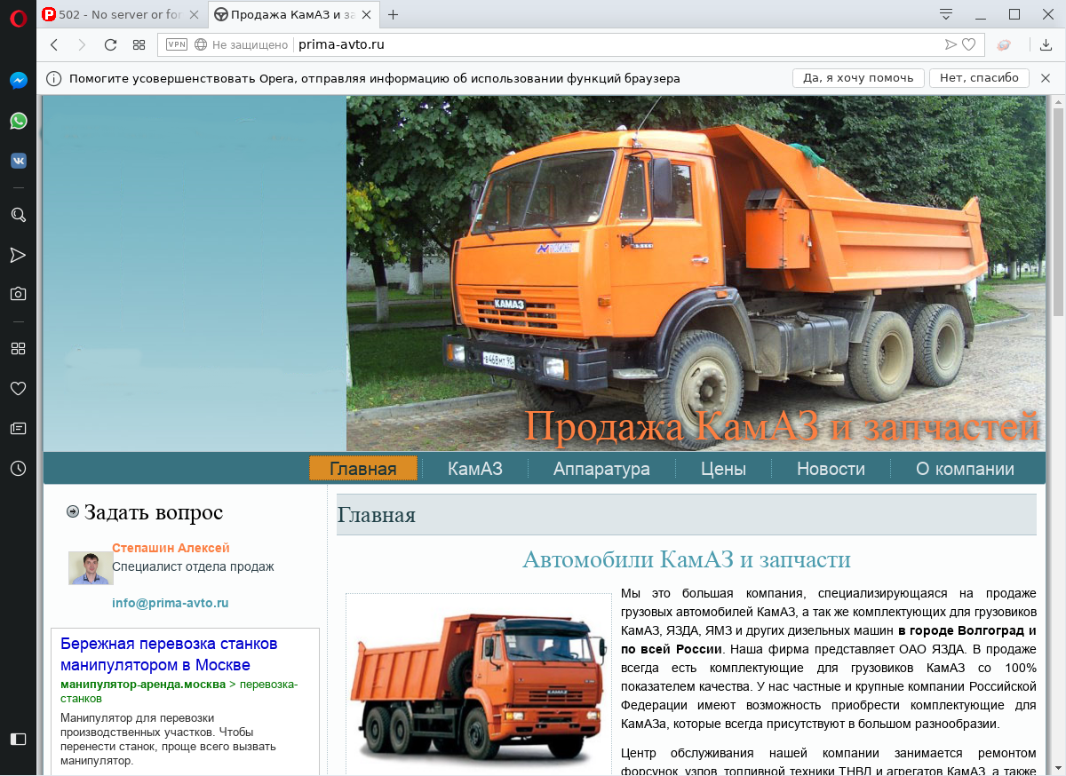Take a snapshot with the camera icon
1066x776 pixels.
coord(18,294)
